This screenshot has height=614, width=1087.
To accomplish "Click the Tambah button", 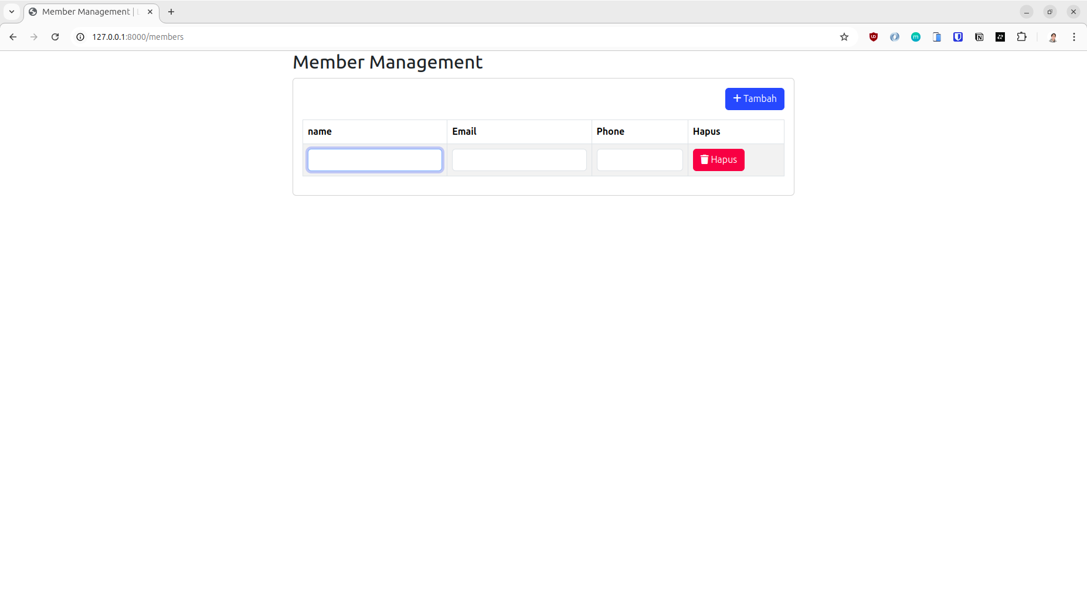I will (x=754, y=98).
